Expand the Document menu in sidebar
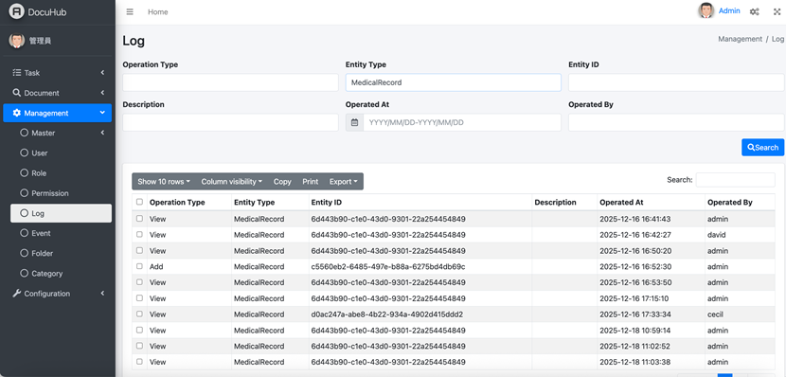Screen dimensions: 786x377 coord(57,93)
